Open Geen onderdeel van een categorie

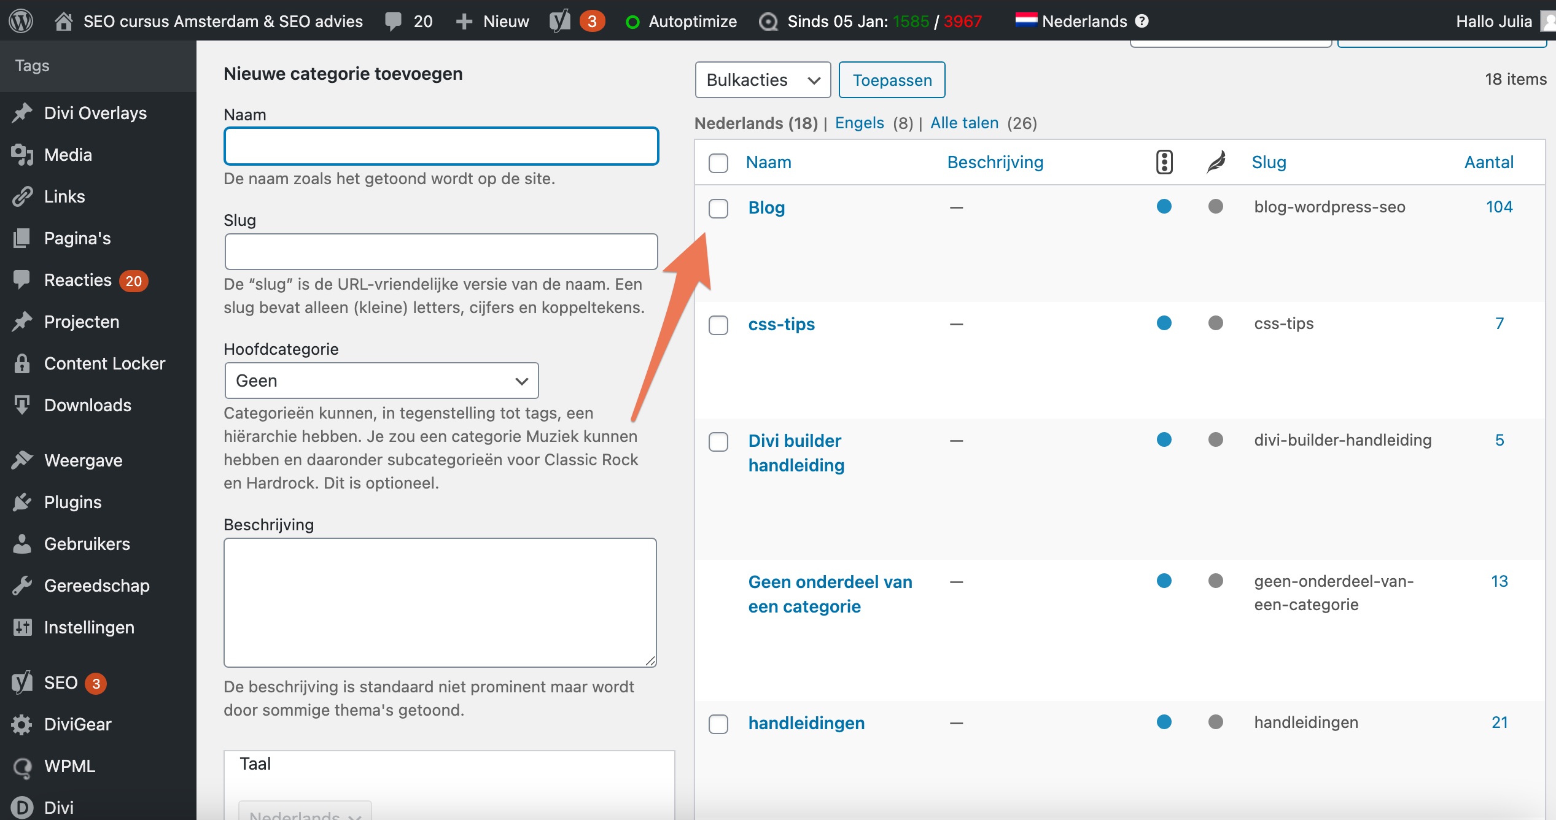point(830,594)
